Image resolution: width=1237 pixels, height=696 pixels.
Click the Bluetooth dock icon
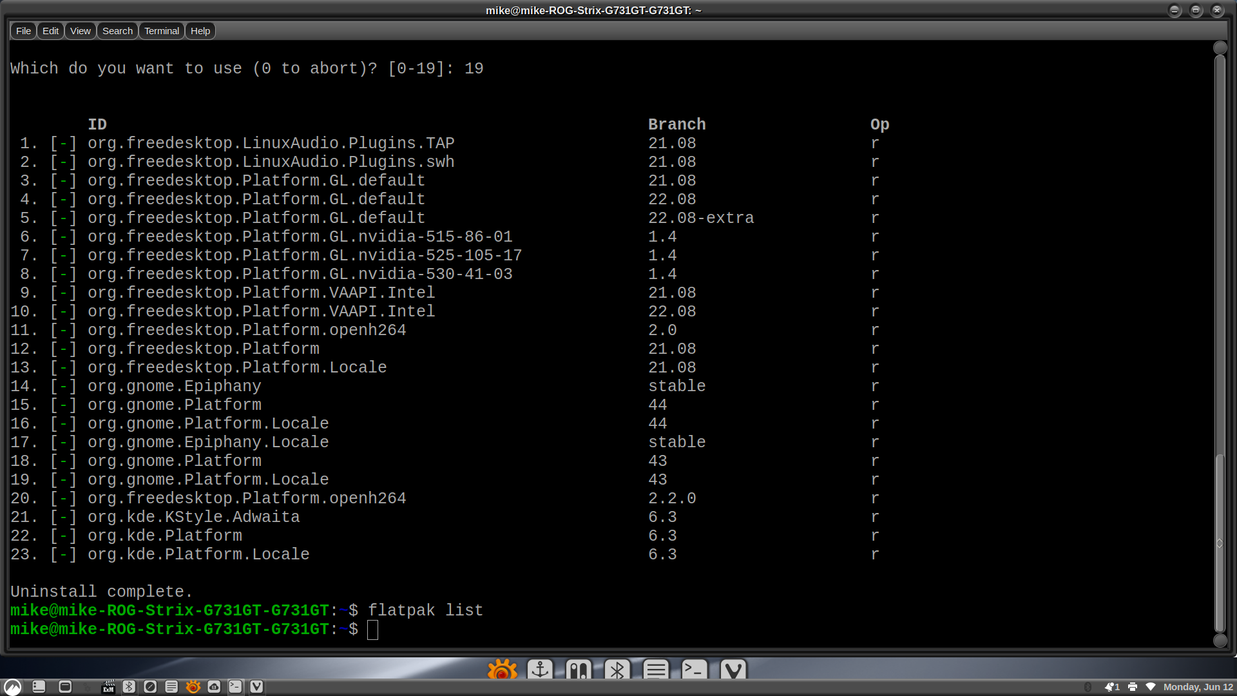617,670
